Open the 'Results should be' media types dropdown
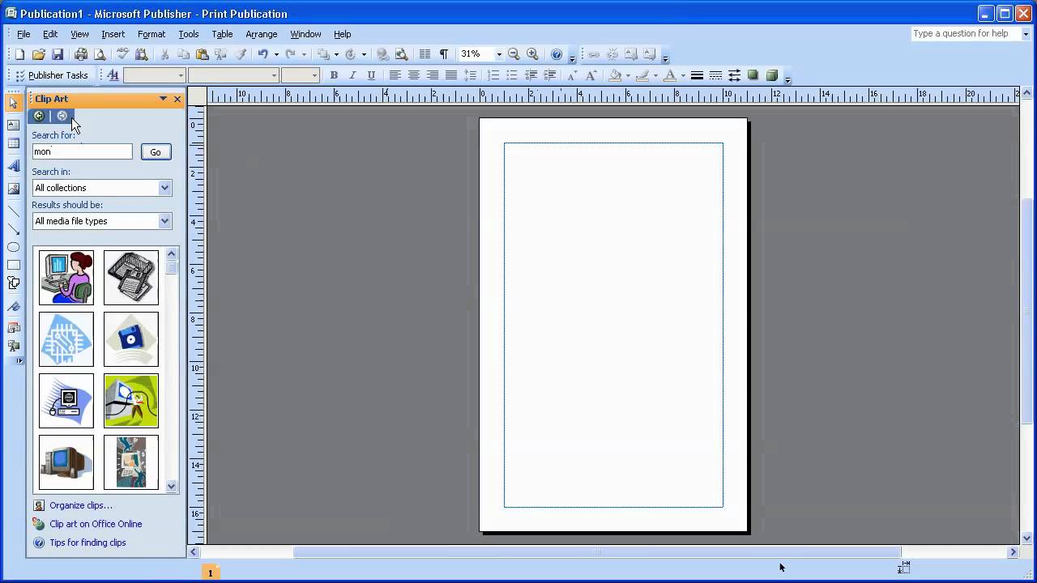The width and height of the screenshot is (1037, 583). pos(164,221)
